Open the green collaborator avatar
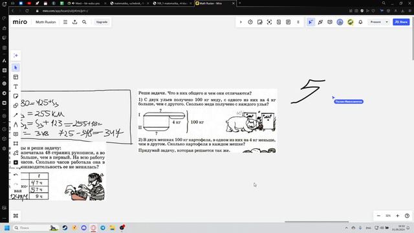This screenshot has height=233, width=414. [x=351, y=22]
